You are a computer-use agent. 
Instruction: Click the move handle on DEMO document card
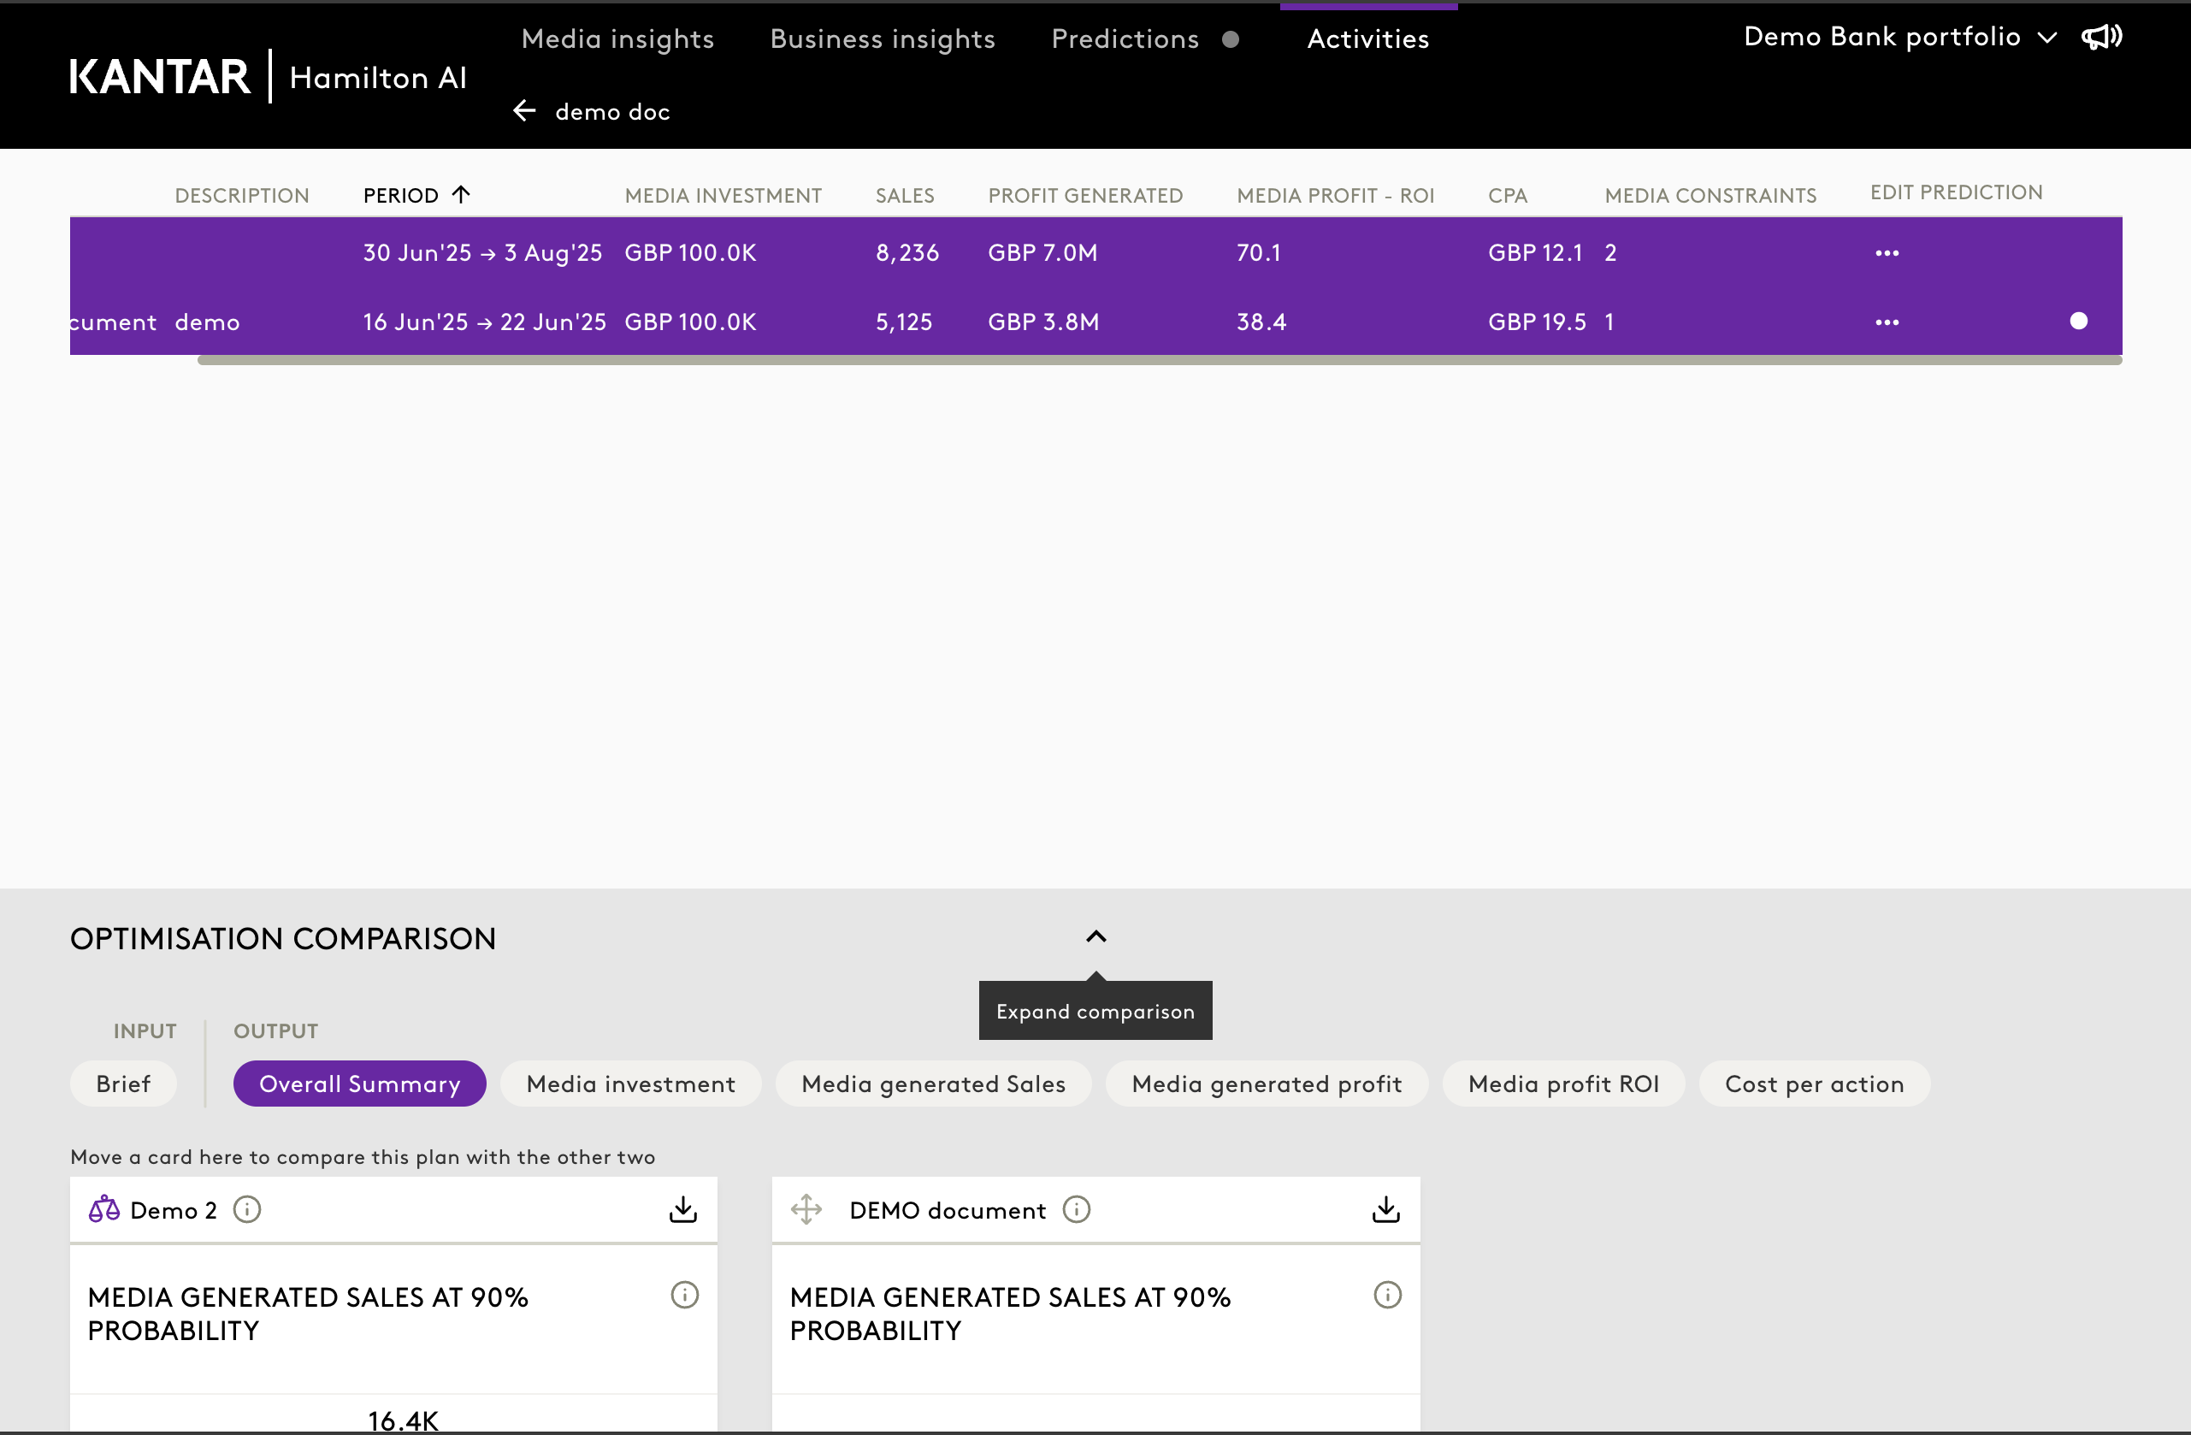point(806,1209)
